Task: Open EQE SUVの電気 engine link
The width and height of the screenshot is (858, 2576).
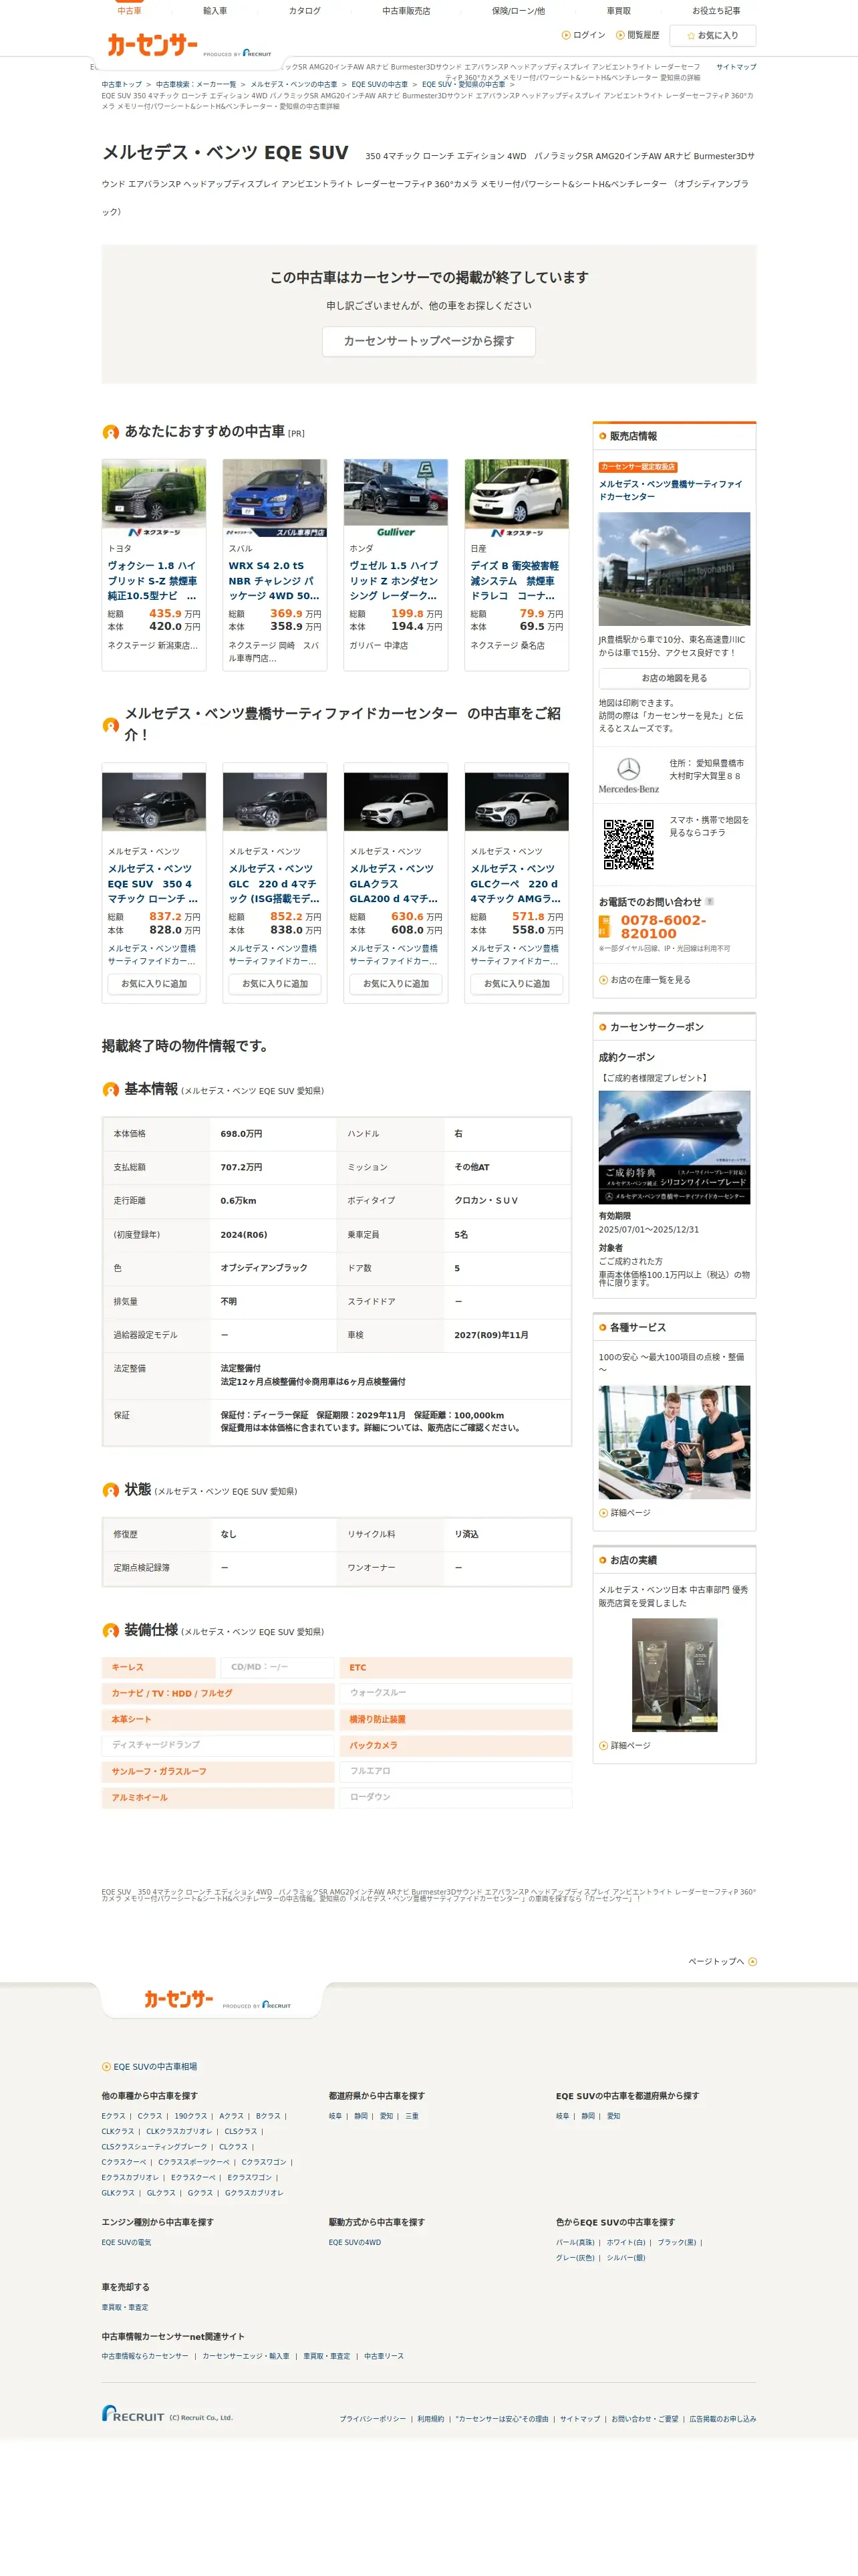Action: coord(126,2242)
